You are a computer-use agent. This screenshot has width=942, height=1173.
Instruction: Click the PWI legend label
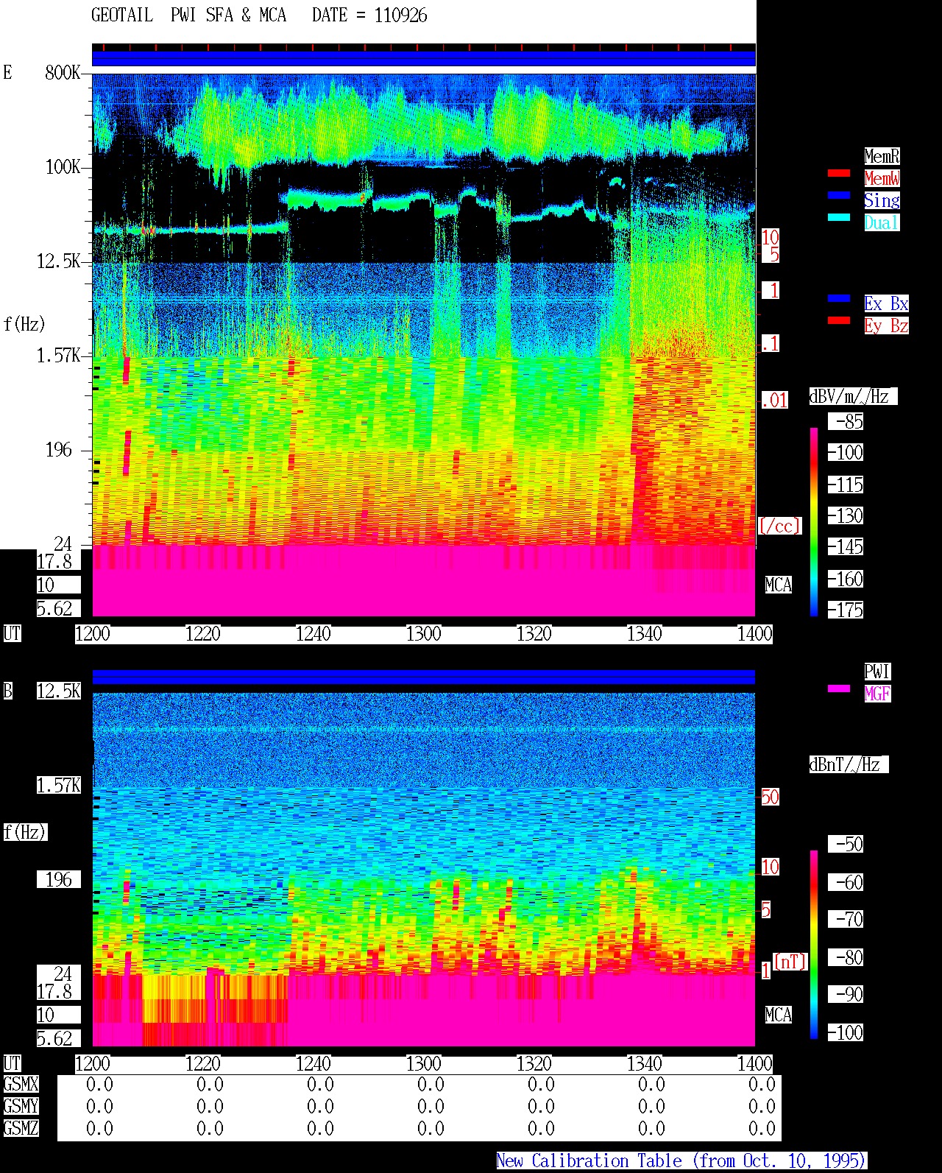pyautogui.click(x=877, y=672)
